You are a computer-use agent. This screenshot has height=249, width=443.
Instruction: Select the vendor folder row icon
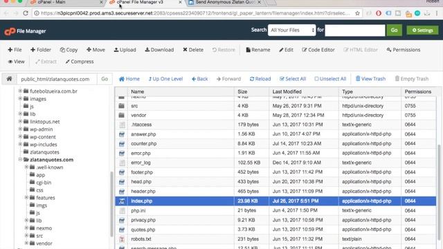(122, 116)
